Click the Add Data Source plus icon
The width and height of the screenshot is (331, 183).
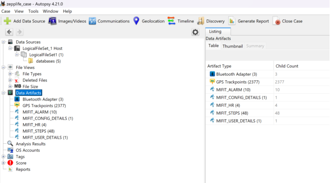8,21
